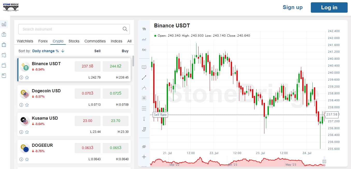Open the Sort by Daily change % dropdown
The height and width of the screenshot is (169, 351).
click(45, 51)
